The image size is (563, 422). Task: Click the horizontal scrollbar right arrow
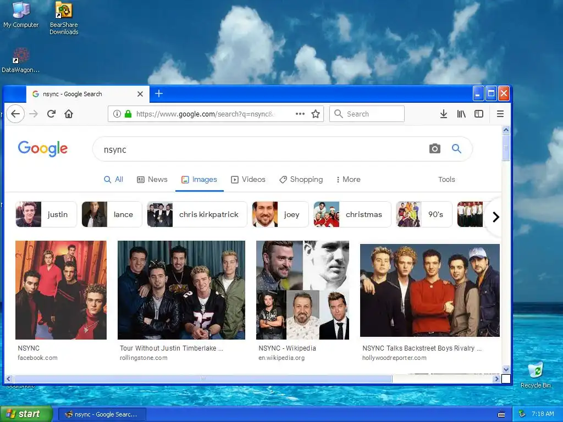pyautogui.click(x=496, y=379)
